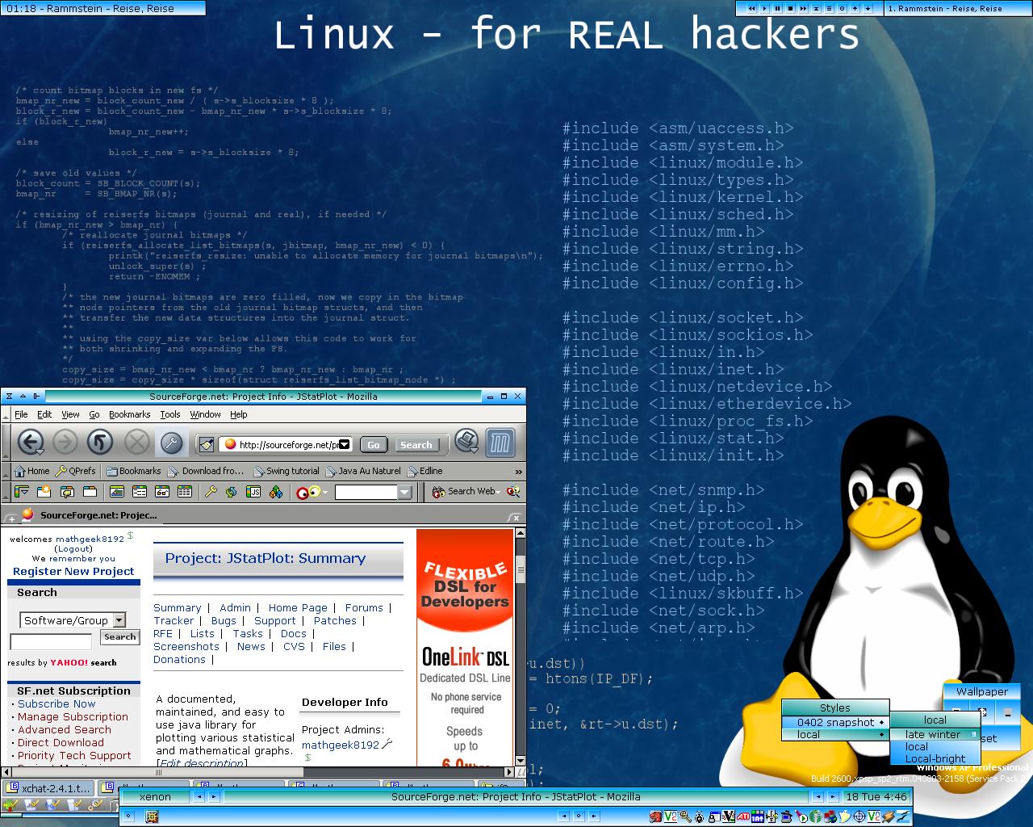Click the Home bookmark in personal toolbar
The height and width of the screenshot is (827, 1033).
click(32, 471)
